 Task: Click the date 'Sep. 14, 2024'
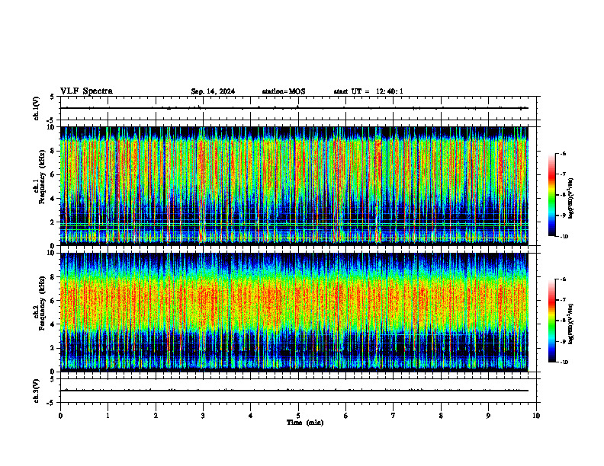(213, 91)
